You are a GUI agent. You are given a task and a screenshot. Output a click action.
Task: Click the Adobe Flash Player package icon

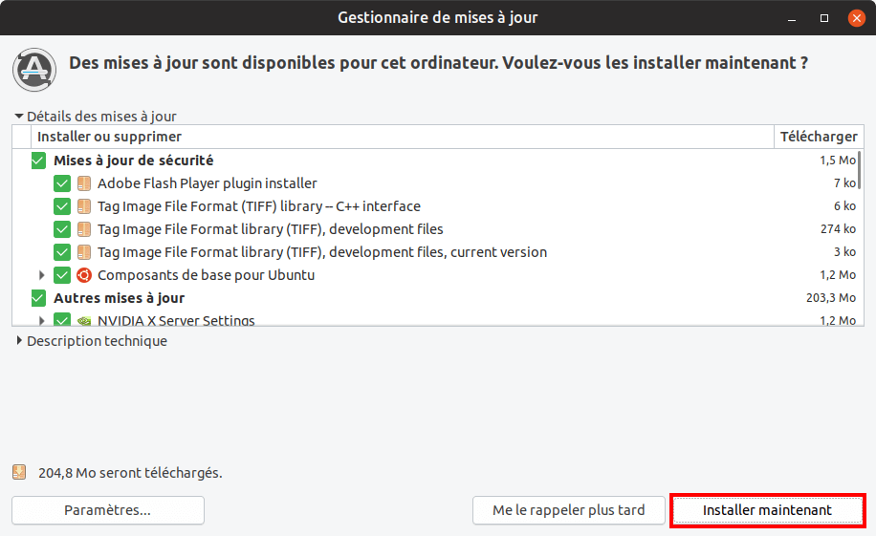(x=84, y=183)
